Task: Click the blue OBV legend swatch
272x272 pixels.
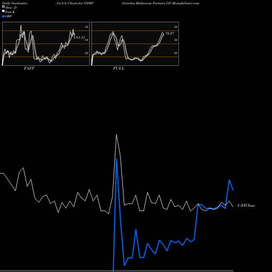Action: coord(3,16)
